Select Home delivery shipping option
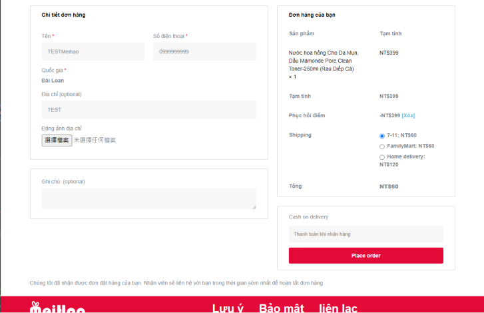This screenshot has height=313, width=484. (382, 157)
